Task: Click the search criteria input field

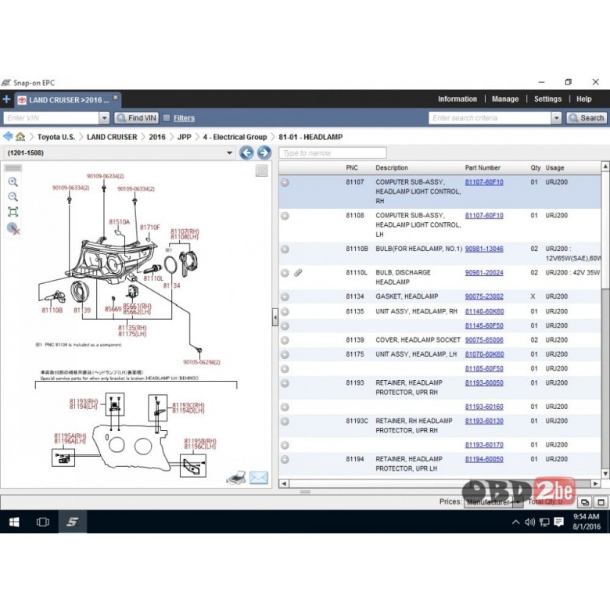Action: point(490,118)
